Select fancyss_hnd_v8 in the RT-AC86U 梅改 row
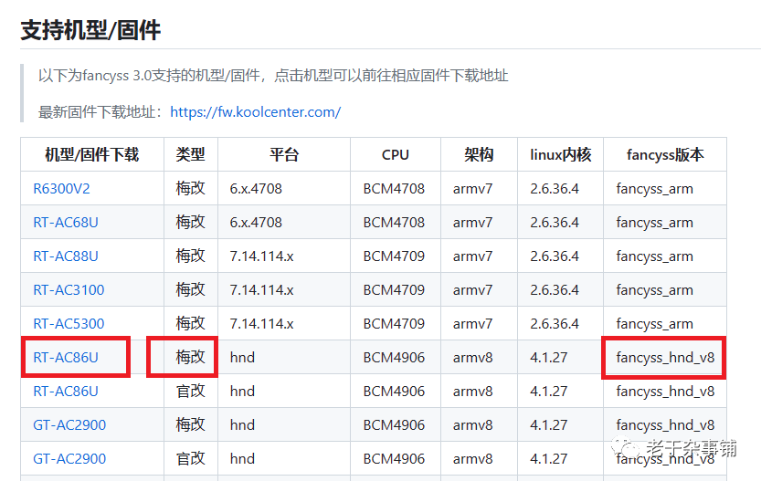This screenshot has height=481, width=761. click(665, 358)
